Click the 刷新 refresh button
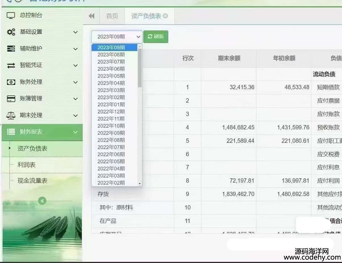This screenshot has width=342, height=263. click(x=156, y=37)
